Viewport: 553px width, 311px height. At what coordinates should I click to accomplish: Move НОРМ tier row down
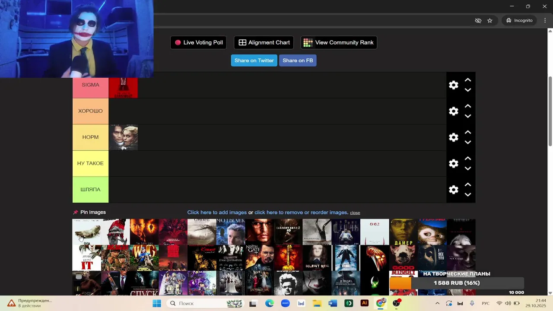click(x=467, y=142)
